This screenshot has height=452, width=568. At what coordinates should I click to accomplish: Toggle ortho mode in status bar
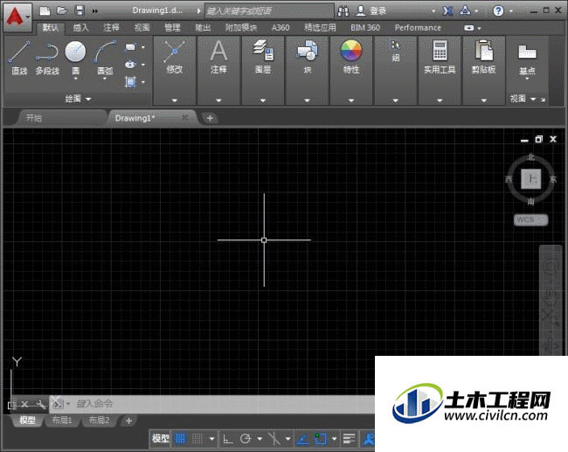227,439
